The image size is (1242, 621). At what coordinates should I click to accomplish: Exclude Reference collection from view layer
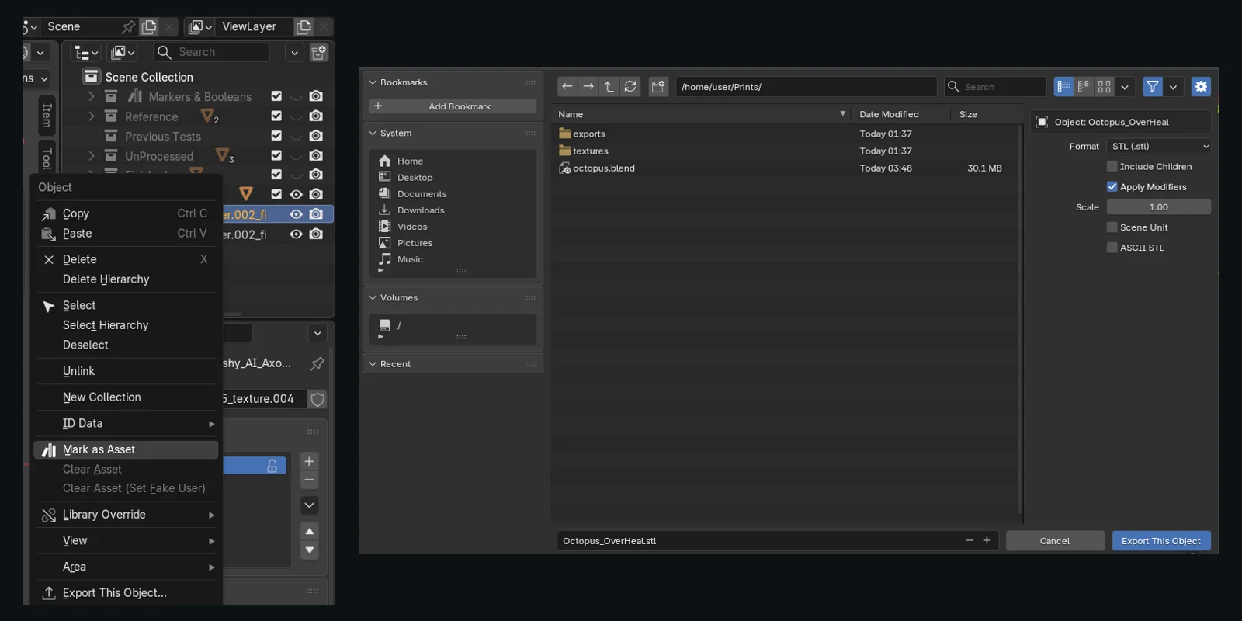tap(276, 116)
